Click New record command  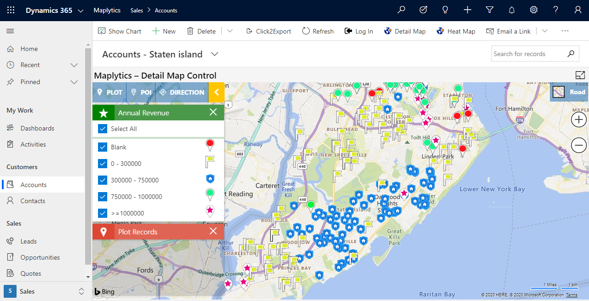click(164, 31)
